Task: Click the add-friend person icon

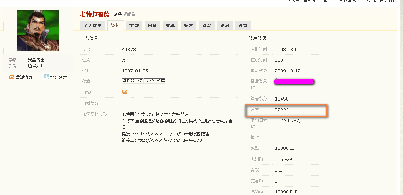Action: click(x=46, y=76)
